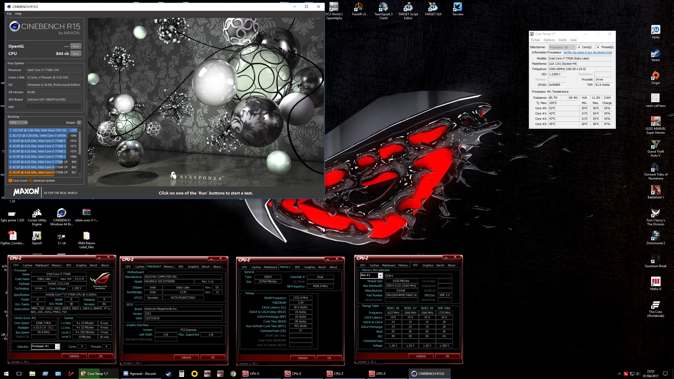Image resolution: width=674 pixels, height=379 pixels.
Task: Select Corsair Utility Engine desktop icon
Action: coord(37,217)
